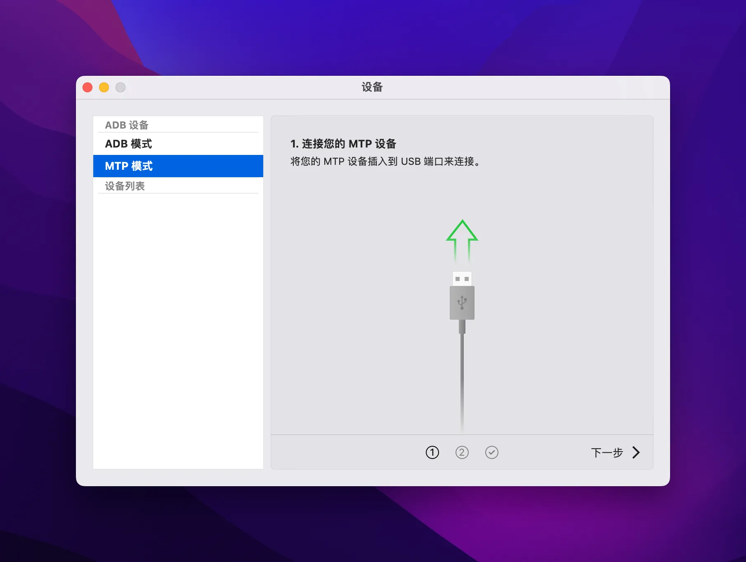Screen dimensions: 746x562
Task: Click the chevron beside 下一步
Action: click(636, 452)
